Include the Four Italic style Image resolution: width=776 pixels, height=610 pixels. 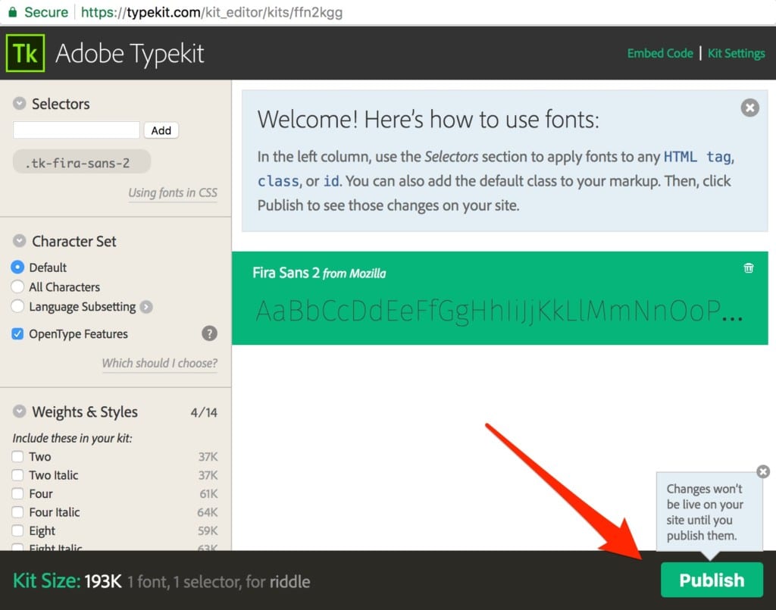pyautogui.click(x=17, y=512)
